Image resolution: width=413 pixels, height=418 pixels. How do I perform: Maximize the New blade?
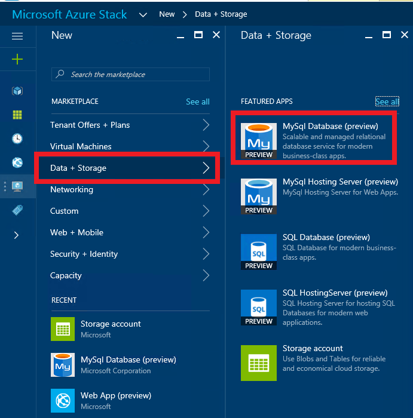click(x=198, y=35)
